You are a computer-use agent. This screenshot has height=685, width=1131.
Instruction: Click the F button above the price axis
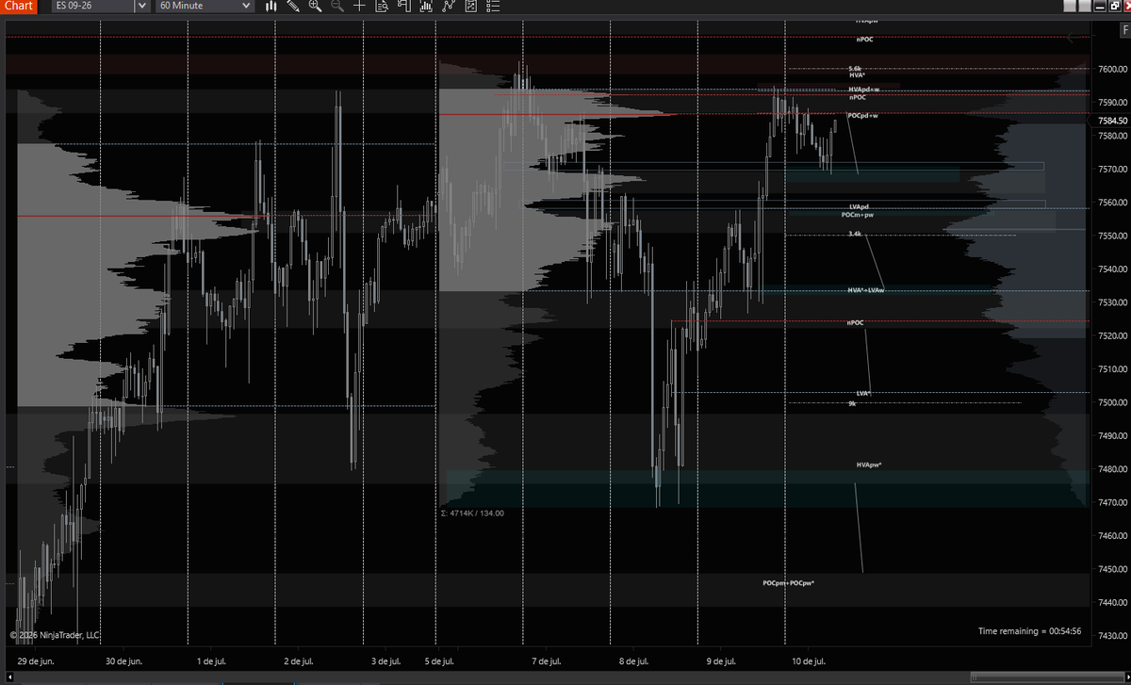[1126, 30]
